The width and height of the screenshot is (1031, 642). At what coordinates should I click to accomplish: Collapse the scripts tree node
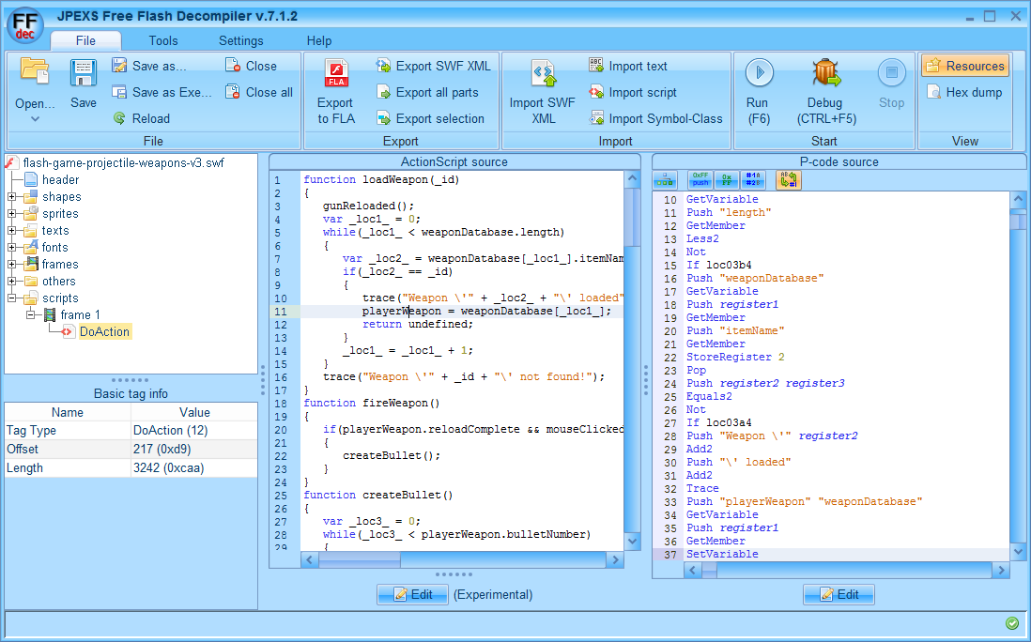click(x=12, y=298)
